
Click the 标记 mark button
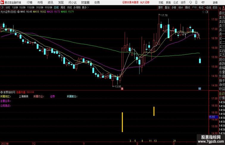(201, 7)
